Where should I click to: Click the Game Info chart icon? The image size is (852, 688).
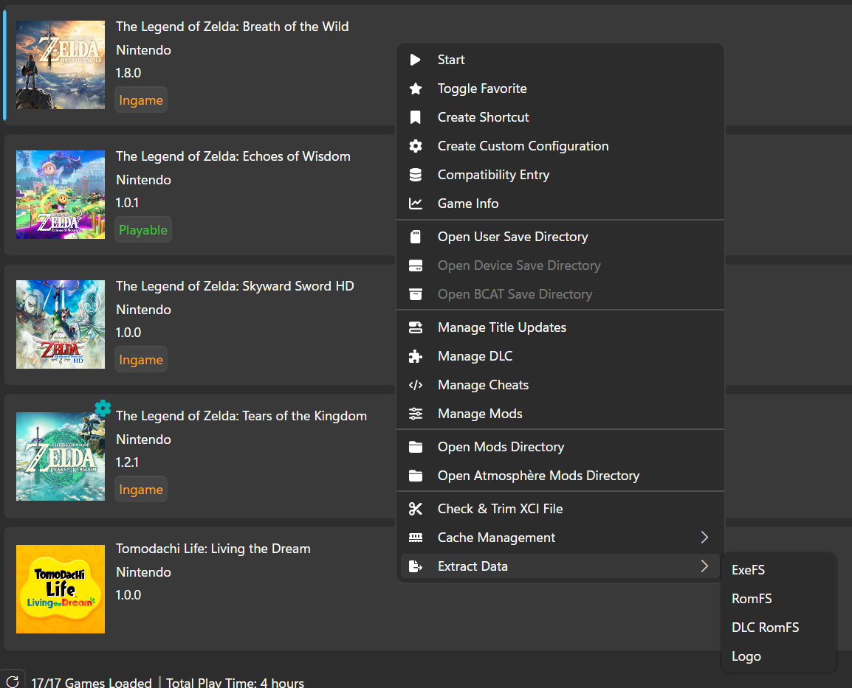[x=415, y=204]
